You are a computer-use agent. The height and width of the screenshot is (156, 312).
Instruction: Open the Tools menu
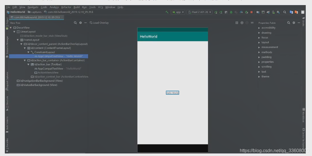(92, 7)
